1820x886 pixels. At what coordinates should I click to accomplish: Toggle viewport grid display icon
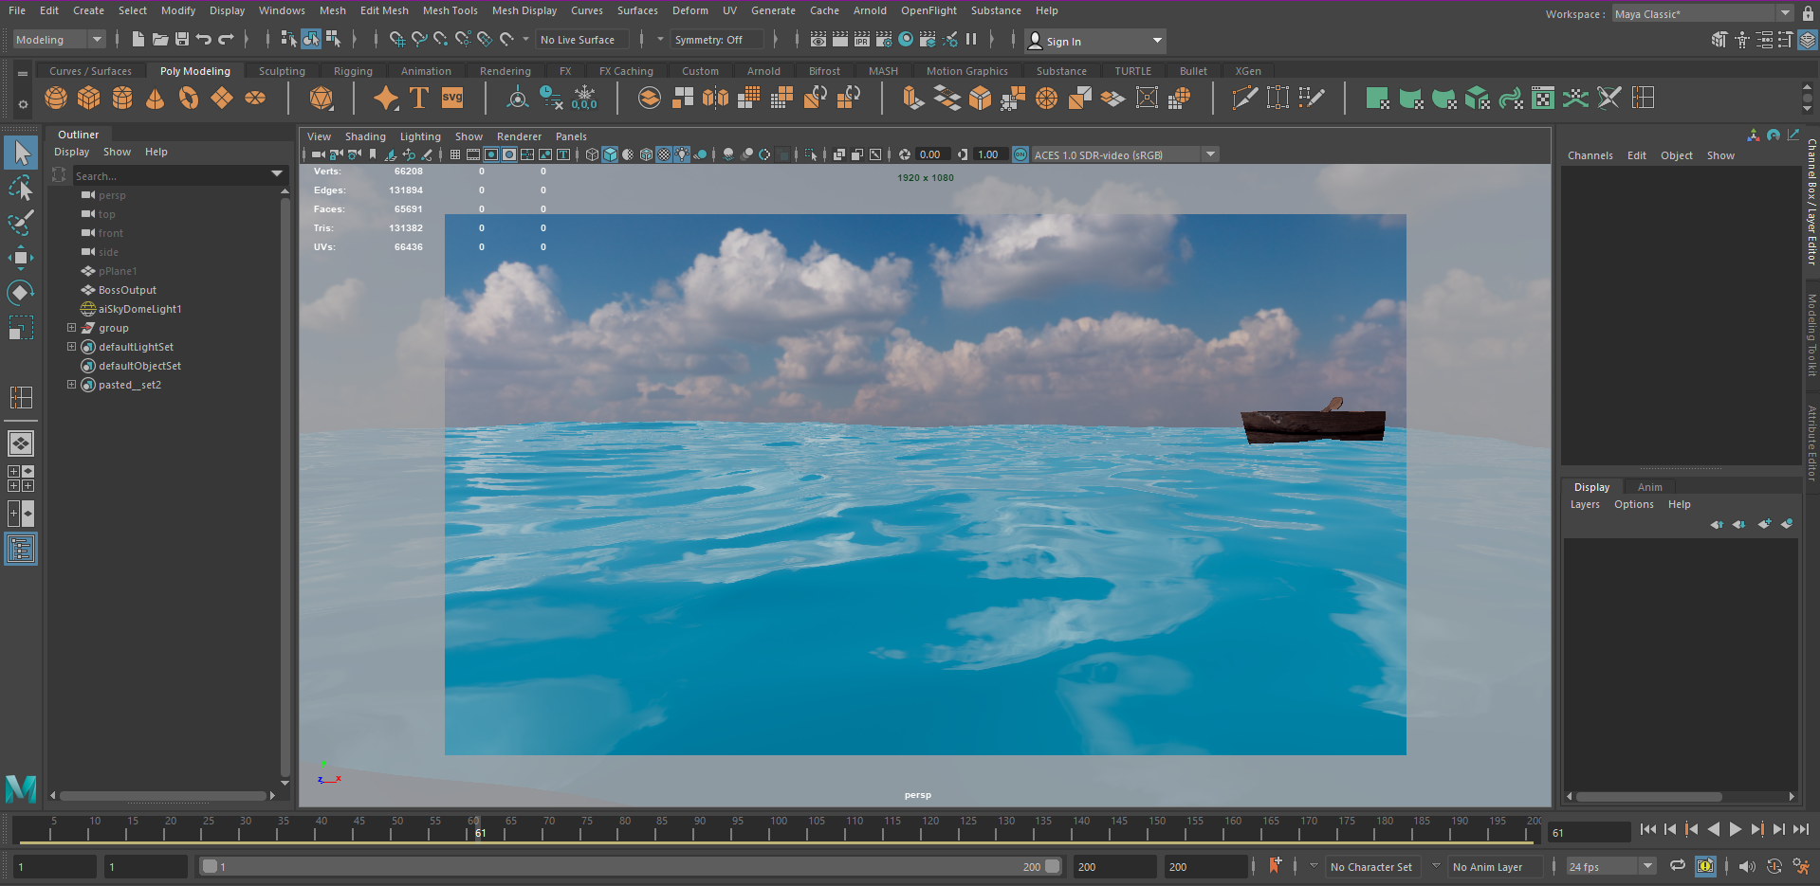tap(455, 154)
